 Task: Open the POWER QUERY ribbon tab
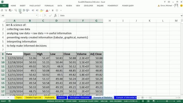pos(128,6)
